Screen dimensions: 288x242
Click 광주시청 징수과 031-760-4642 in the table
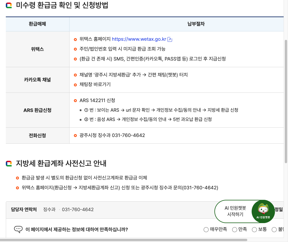coord(112,135)
